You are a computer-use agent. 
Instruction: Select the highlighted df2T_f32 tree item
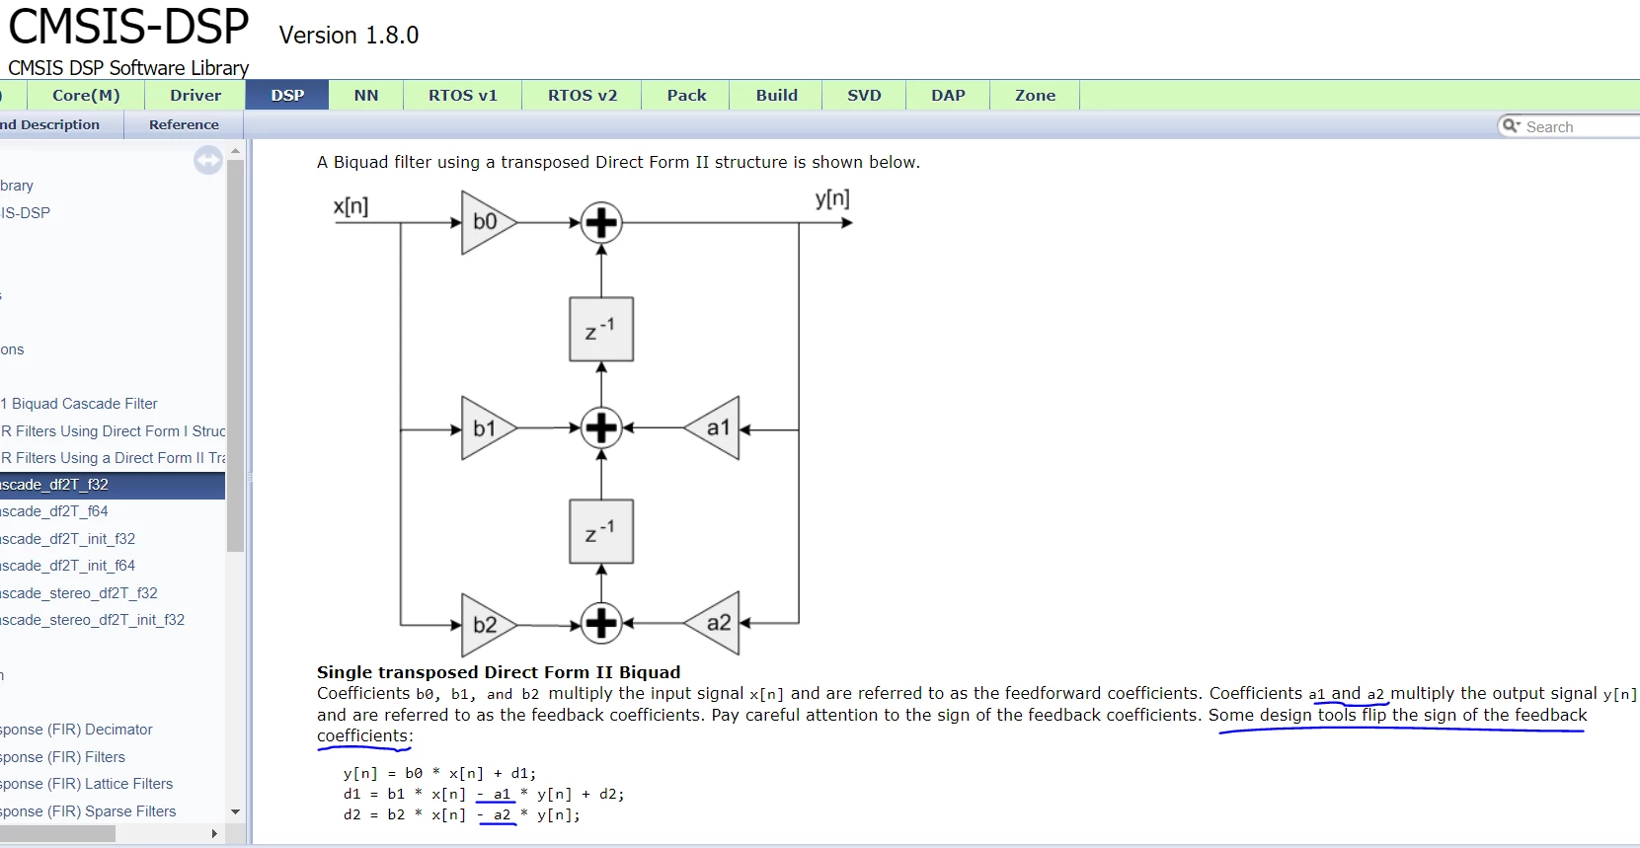click(x=113, y=485)
